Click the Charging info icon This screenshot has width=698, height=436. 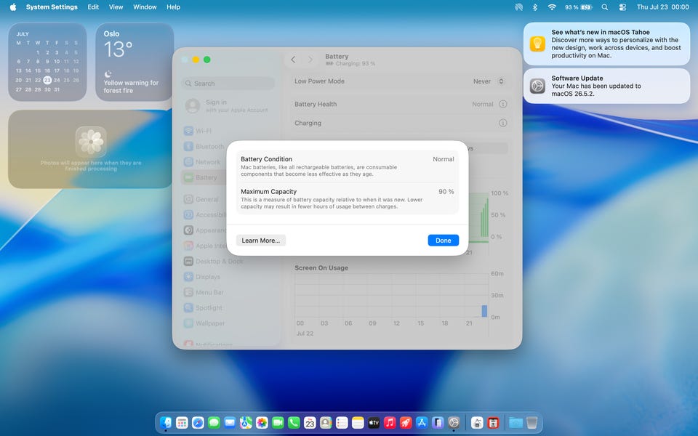pos(502,123)
